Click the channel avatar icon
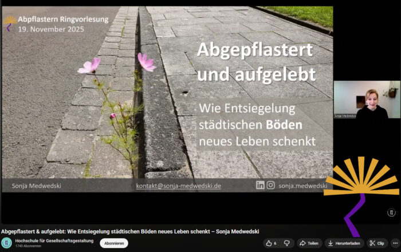 (7, 243)
